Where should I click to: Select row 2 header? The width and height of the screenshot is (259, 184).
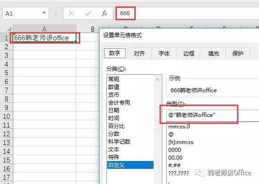pos(6,47)
